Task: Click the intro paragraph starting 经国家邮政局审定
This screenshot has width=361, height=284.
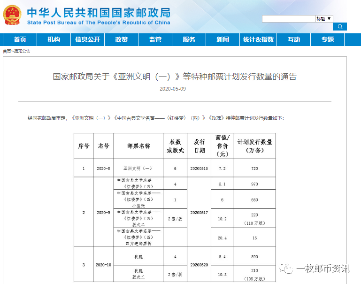Action: (156, 118)
